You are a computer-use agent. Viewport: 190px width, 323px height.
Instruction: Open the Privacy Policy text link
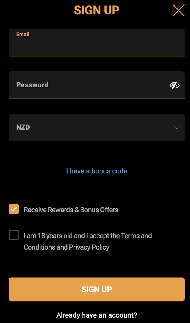tap(89, 247)
